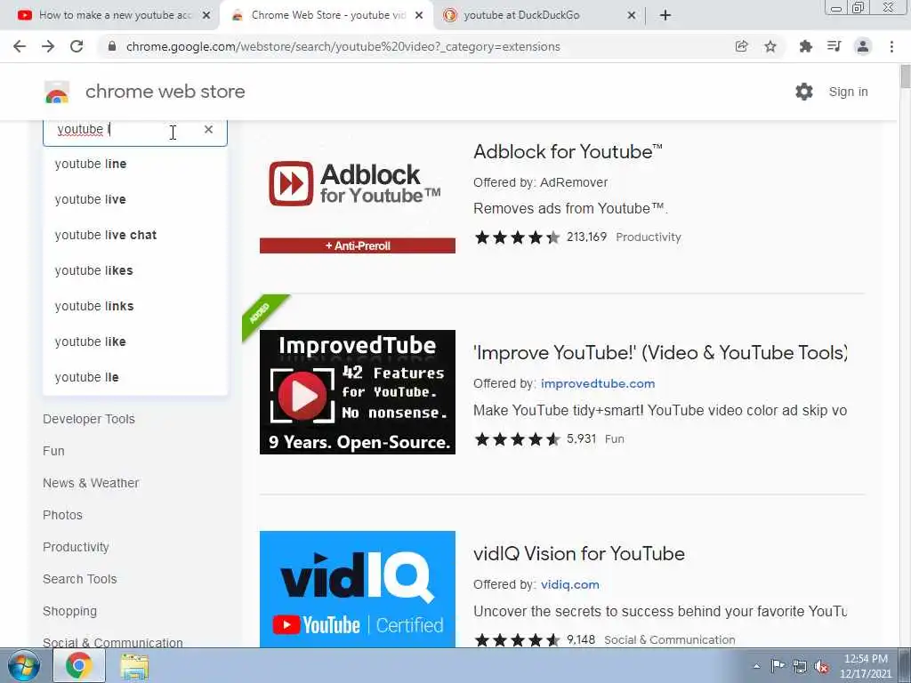The image size is (911, 683).
Task: Open the Productivity category in sidebar
Action: (76, 547)
